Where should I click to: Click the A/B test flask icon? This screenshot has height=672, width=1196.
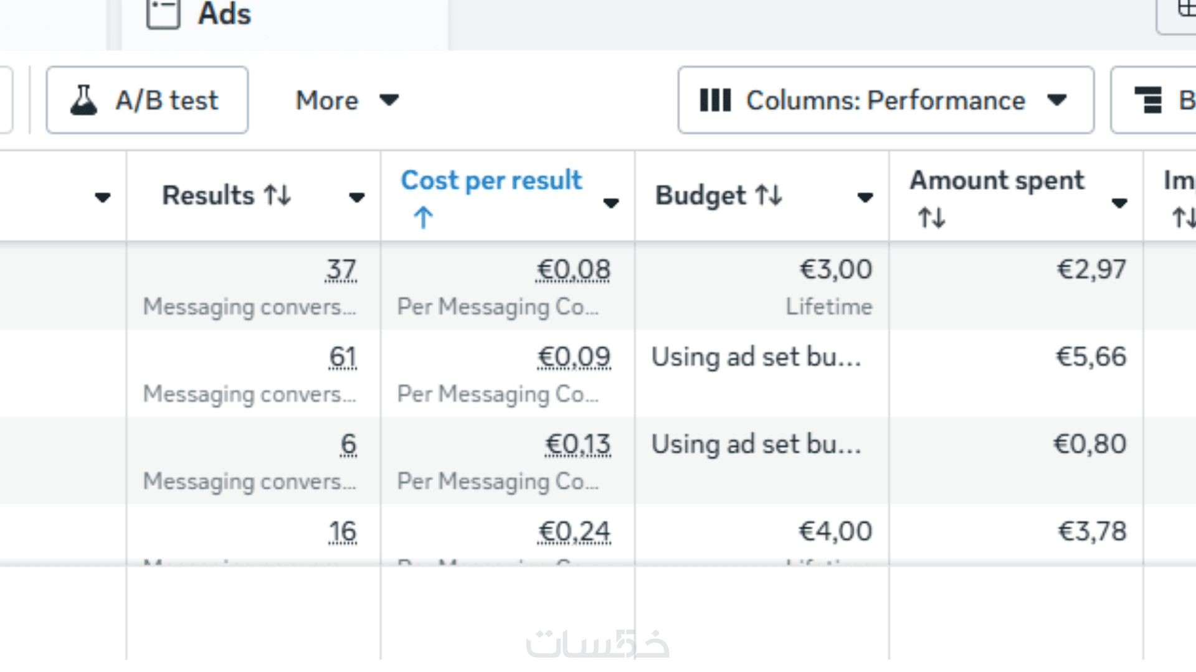pos(83,100)
